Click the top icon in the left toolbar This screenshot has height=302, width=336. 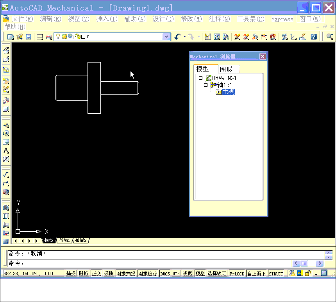click(6, 50)
